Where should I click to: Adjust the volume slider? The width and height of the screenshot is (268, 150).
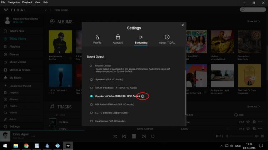[x=241, y=136]
